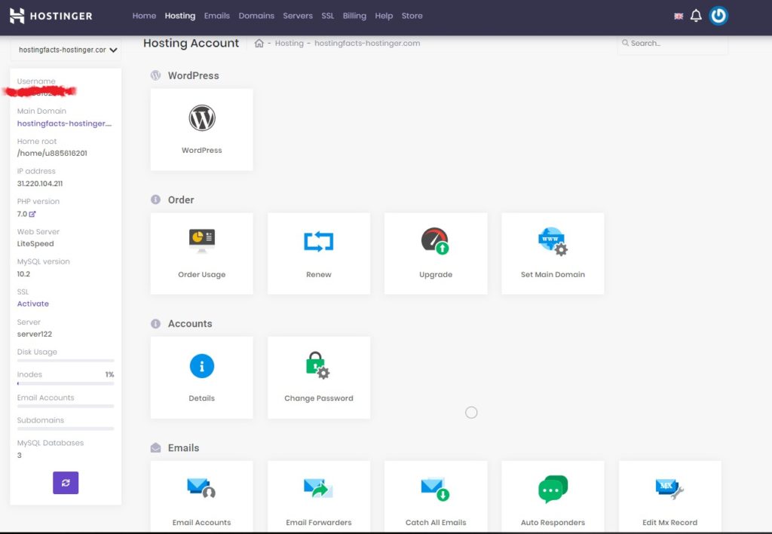772x534 pixels.
Task: Open the WordPress tile icon
Action: [x=202, y=118]
